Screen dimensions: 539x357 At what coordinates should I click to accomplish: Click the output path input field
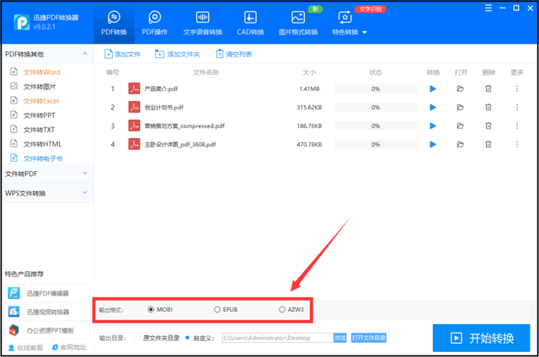click(x=278, y=338)
